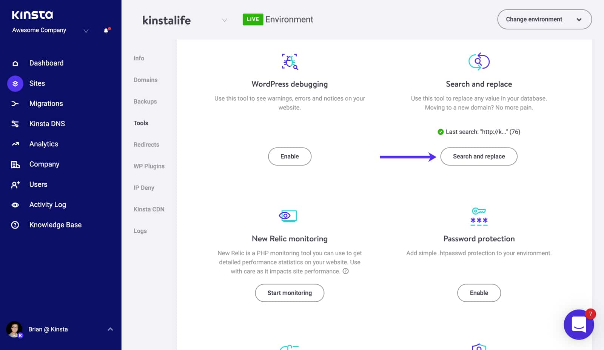Click the notification bell icon

click(105, 31)
